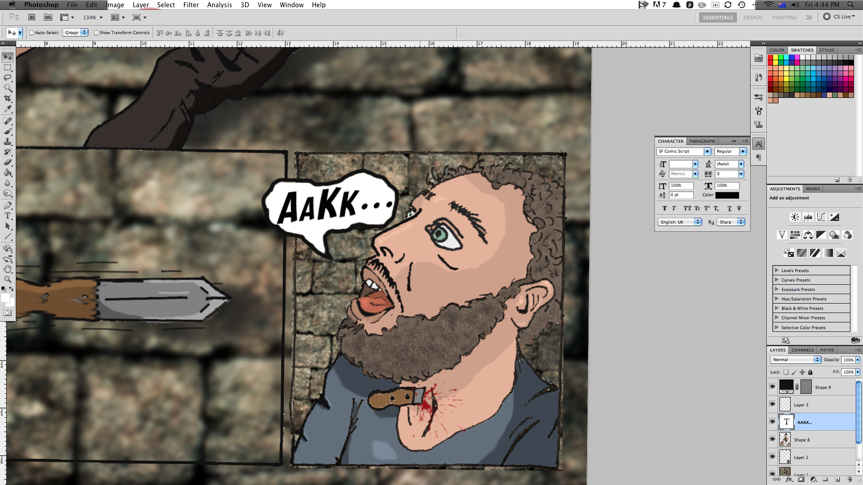Select the Quick Selection tool
Viewport: 863px width, 485px height.
tap(8, 88)
